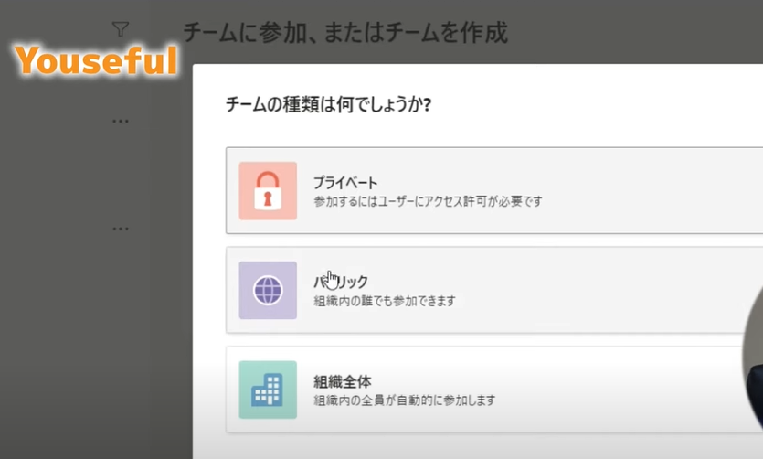Select the パブリック team type option

coord(494,290)
